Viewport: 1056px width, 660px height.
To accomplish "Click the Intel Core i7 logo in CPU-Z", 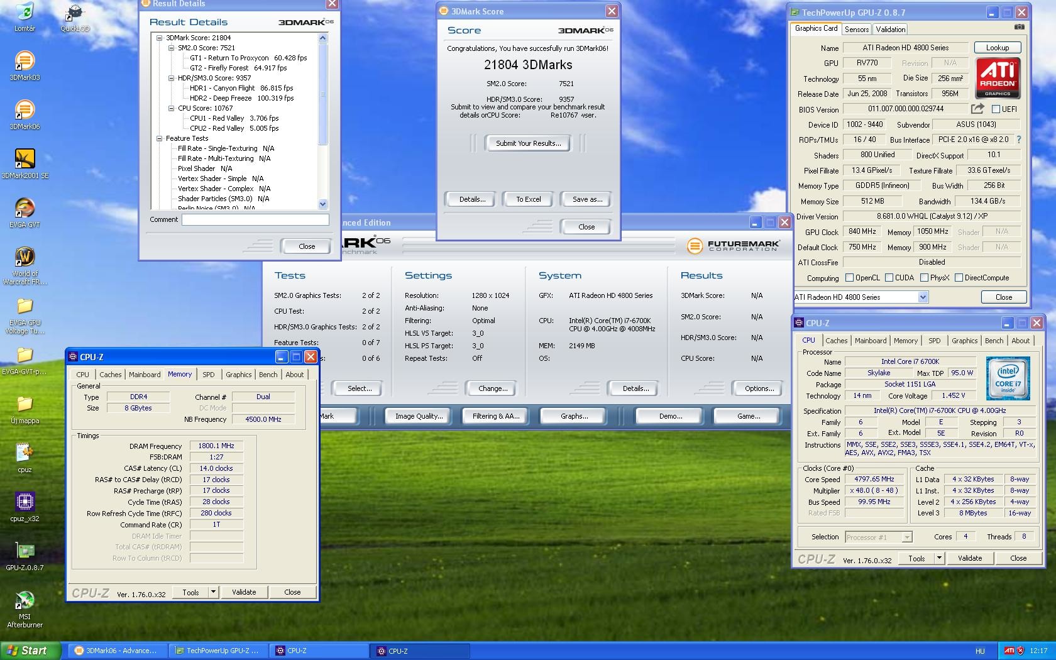I will click(x=1008, y=378).
